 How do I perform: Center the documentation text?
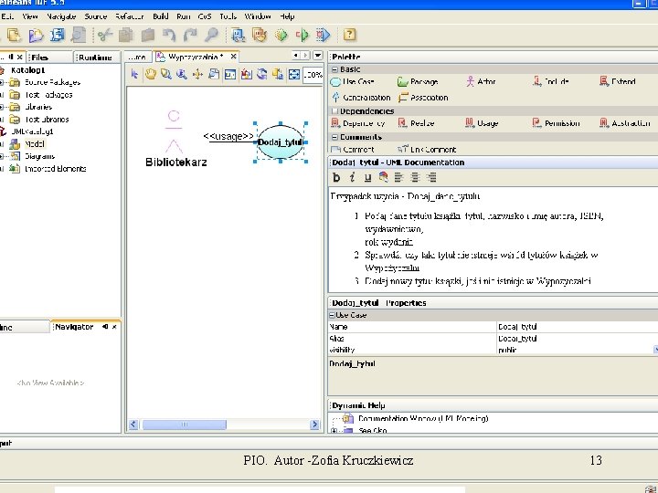coord(415,177)
